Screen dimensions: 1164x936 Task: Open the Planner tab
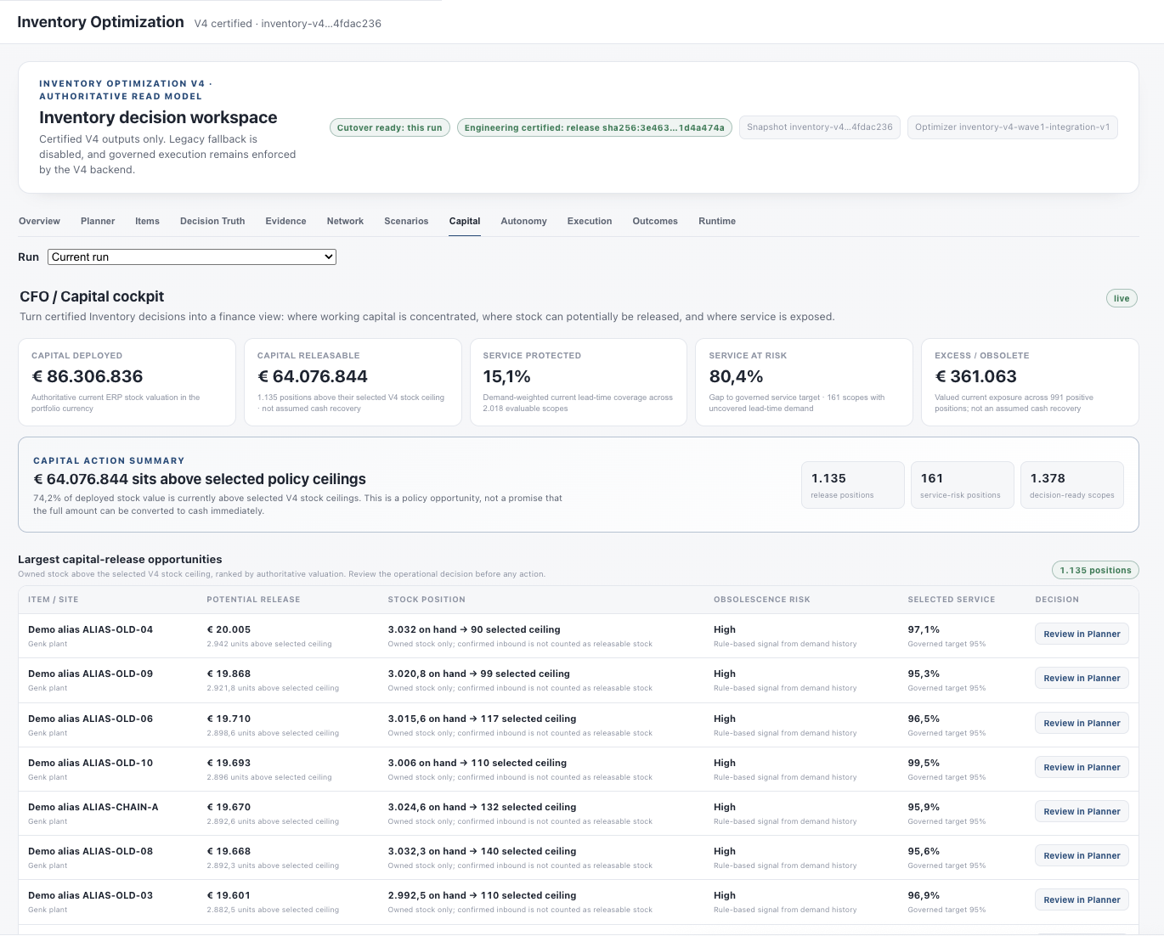point(98,221)
